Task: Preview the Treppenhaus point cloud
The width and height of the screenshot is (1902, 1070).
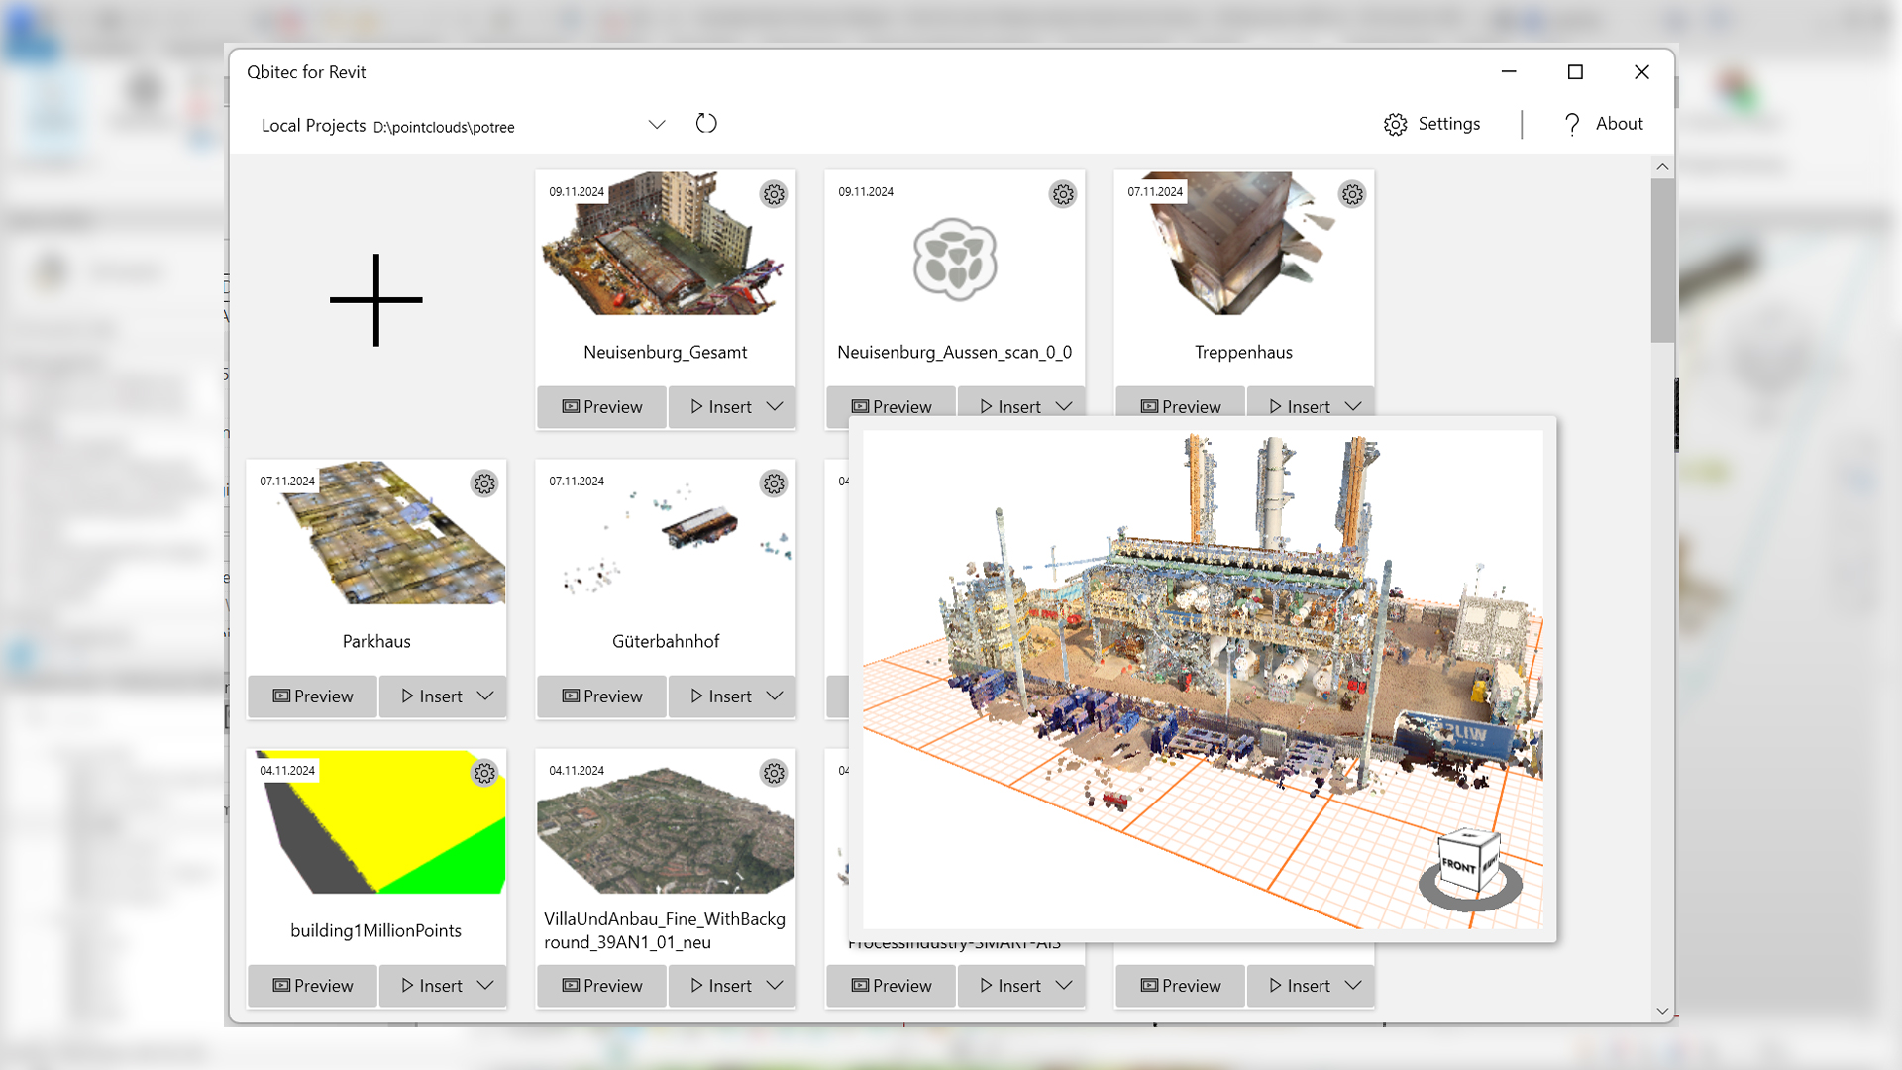Action: (1180, 407)
